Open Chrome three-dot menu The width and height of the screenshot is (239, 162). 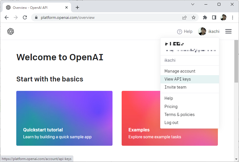coord(232,17)
